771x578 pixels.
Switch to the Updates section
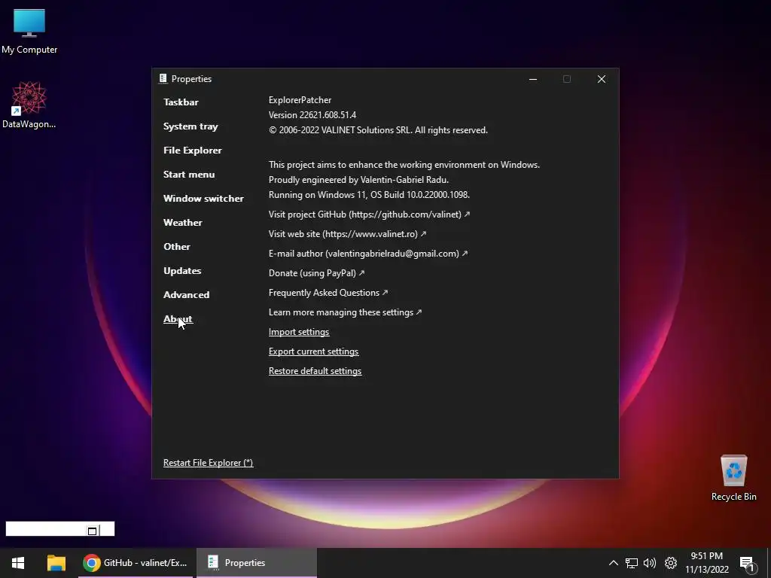click(182, 271)
